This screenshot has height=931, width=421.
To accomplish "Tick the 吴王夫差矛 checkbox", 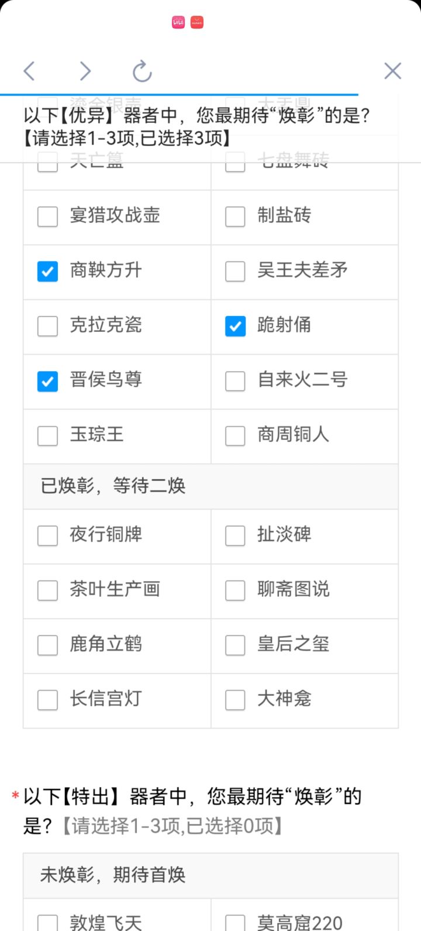I will 235,272.
